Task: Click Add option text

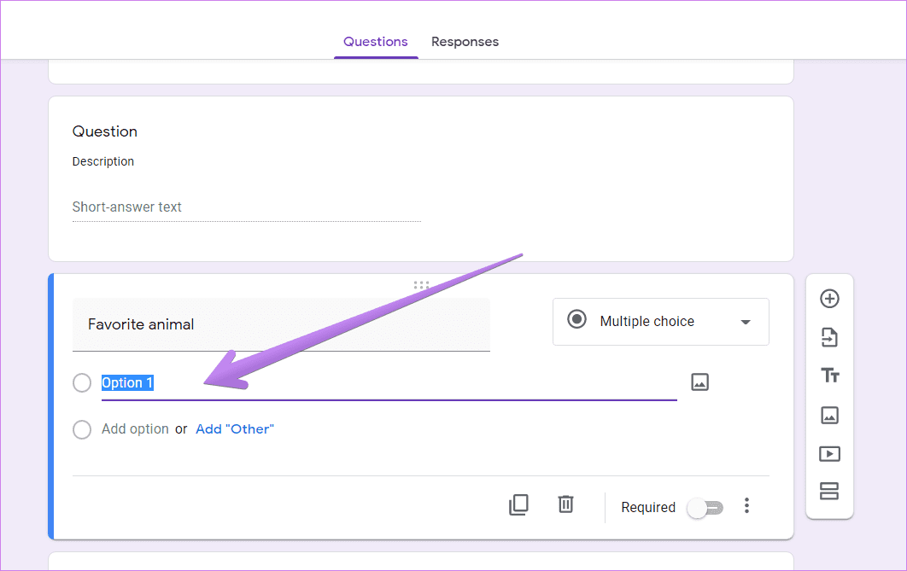Action: point(135,429)
